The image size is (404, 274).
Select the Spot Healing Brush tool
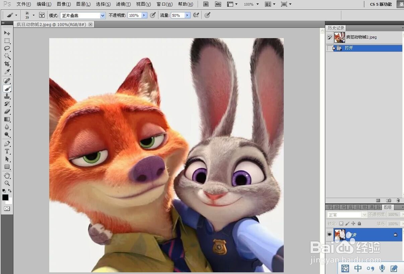7,81
